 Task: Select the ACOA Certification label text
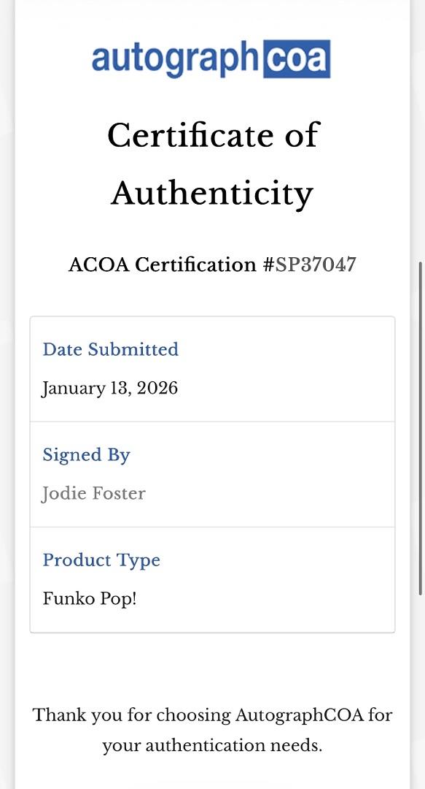pos(163,264)
